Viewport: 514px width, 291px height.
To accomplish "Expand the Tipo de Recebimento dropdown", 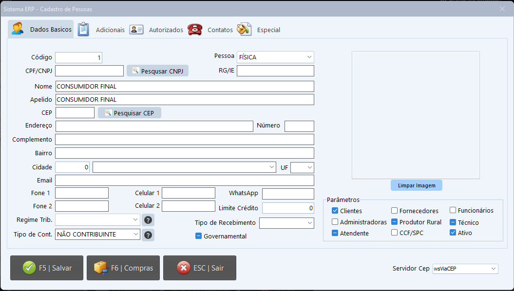I will tap(286, 223).
